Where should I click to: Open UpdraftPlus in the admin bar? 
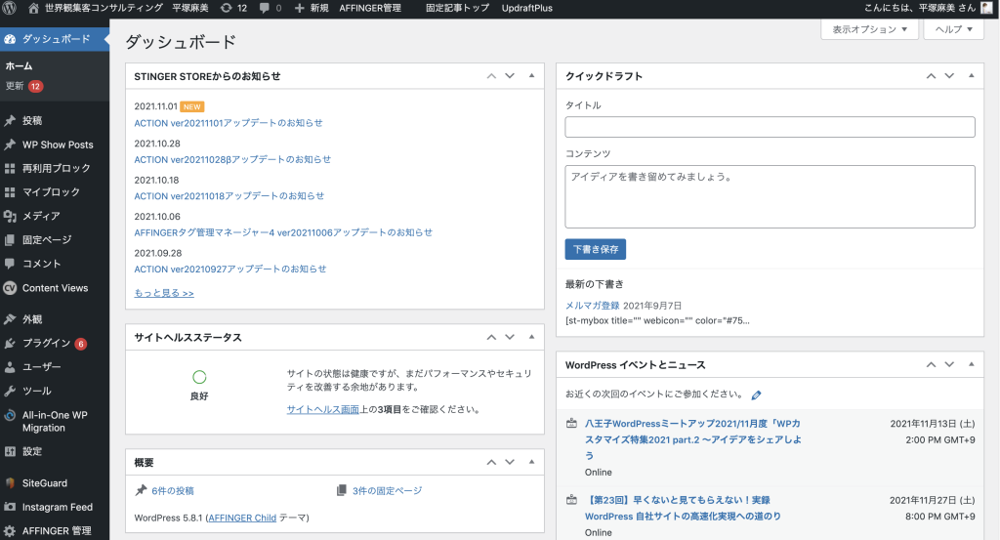tap(526, 8)
